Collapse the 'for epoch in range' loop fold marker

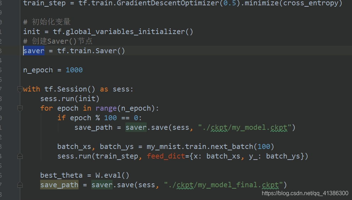tap(20, 109)
